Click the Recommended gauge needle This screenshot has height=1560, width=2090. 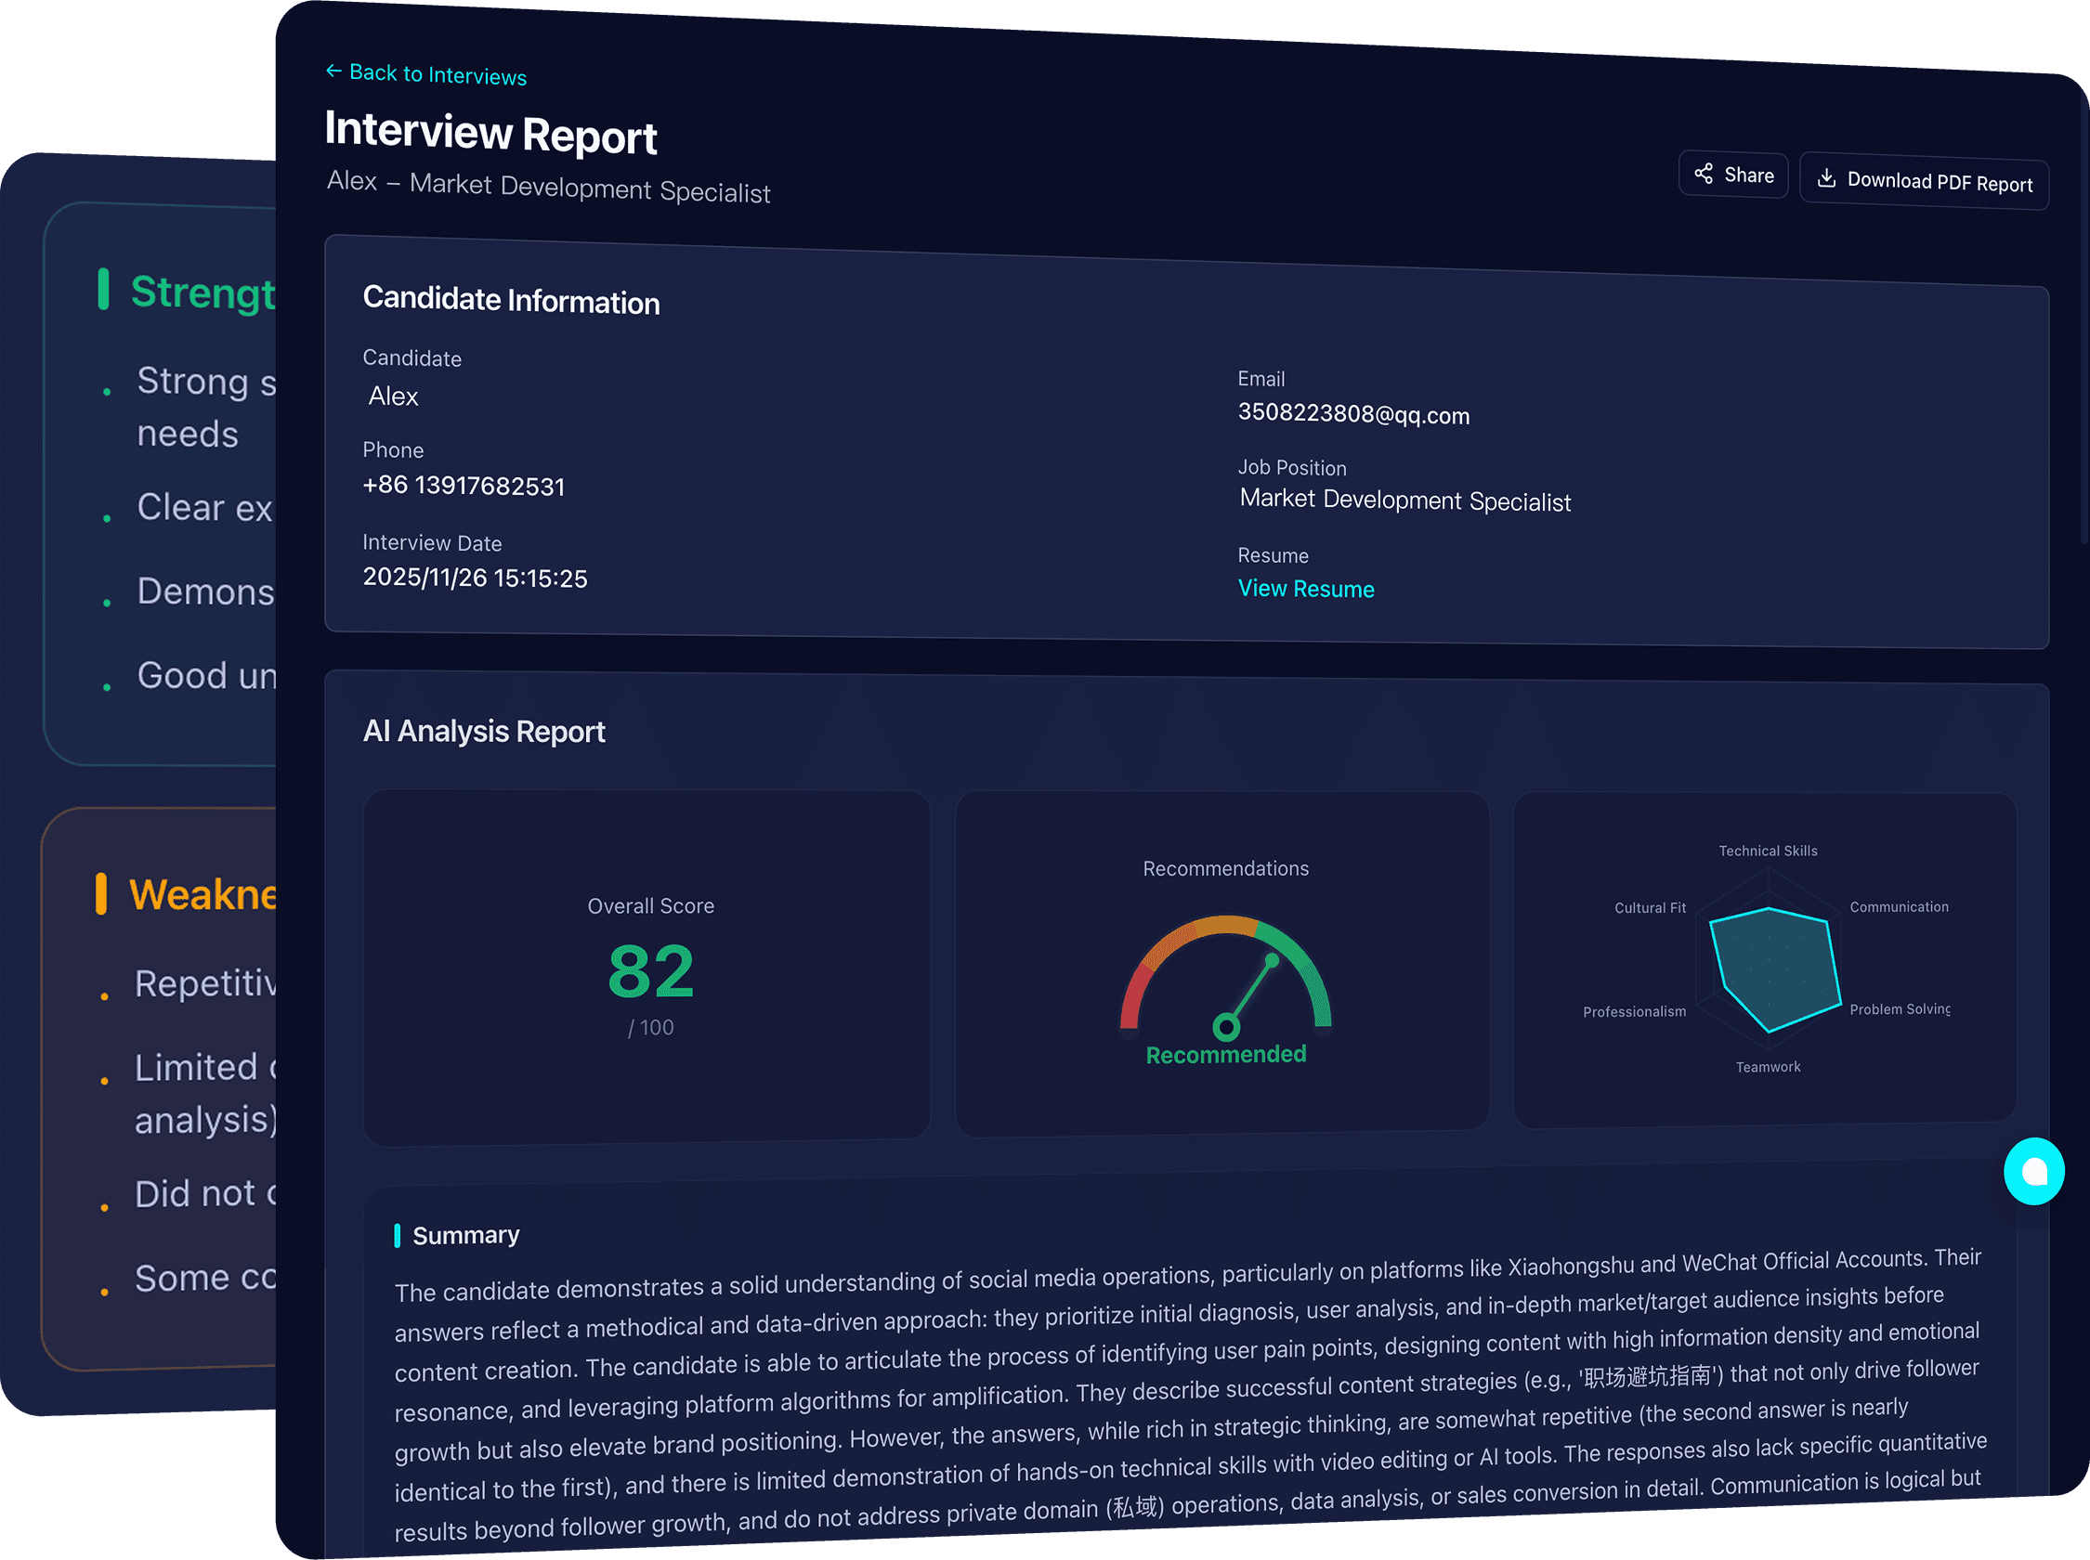1250,992
